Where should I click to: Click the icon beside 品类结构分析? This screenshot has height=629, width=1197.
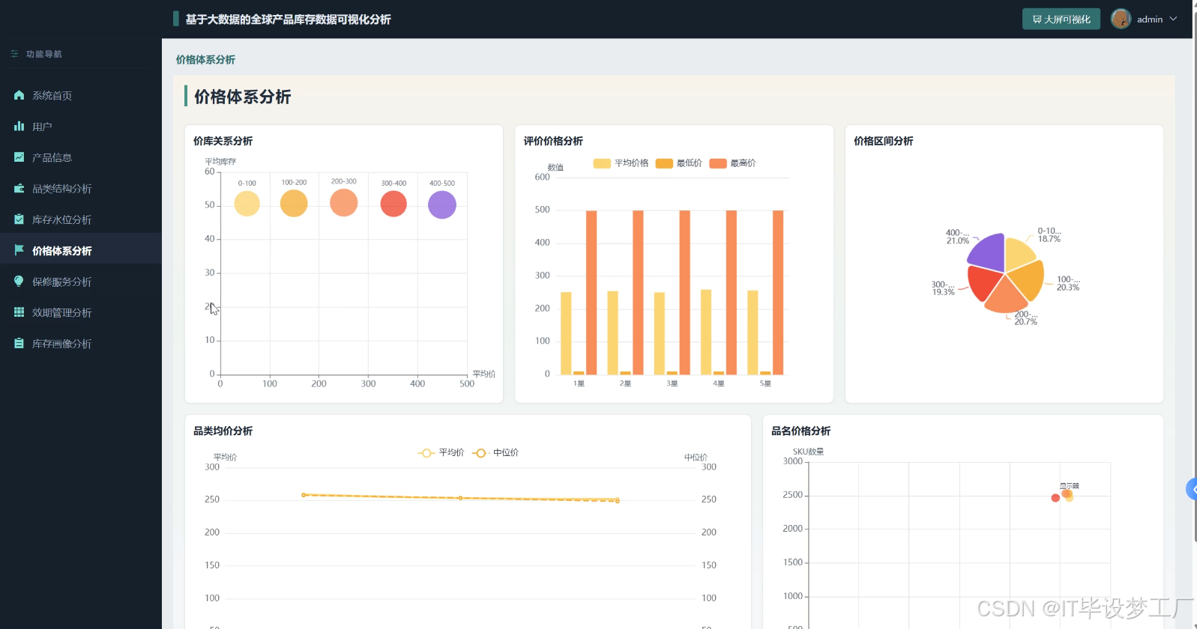(x=19, y=189)
